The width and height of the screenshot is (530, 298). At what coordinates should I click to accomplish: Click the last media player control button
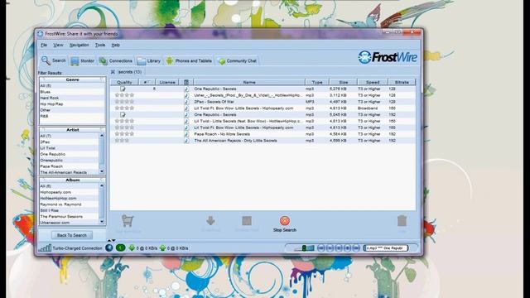[x=356, y=248]
